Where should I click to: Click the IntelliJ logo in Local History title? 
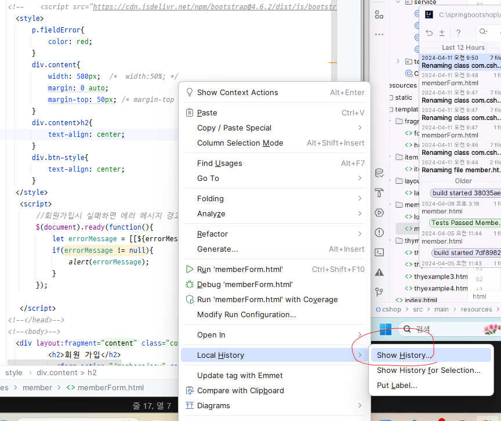click(x=429, y=14)
